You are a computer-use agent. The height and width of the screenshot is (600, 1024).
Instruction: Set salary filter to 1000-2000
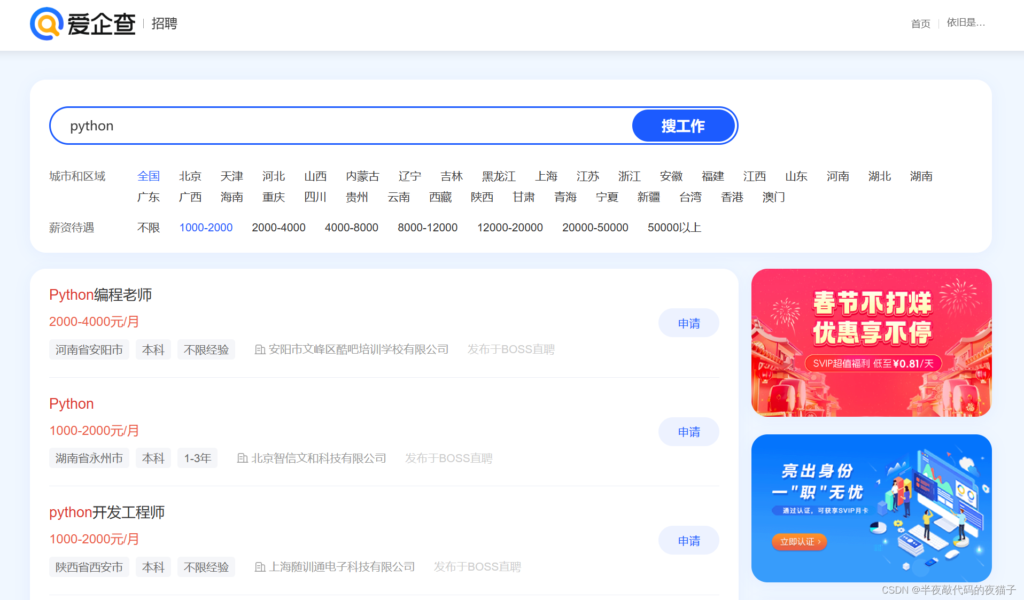coord(206,228)
